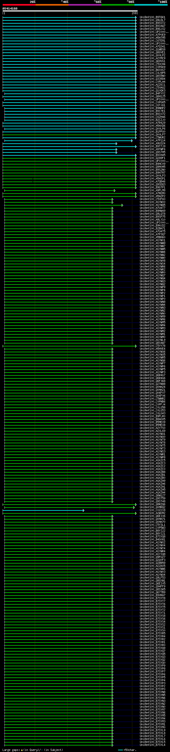Click the UniRef100_Q2A9F1 label

[152, 158]
